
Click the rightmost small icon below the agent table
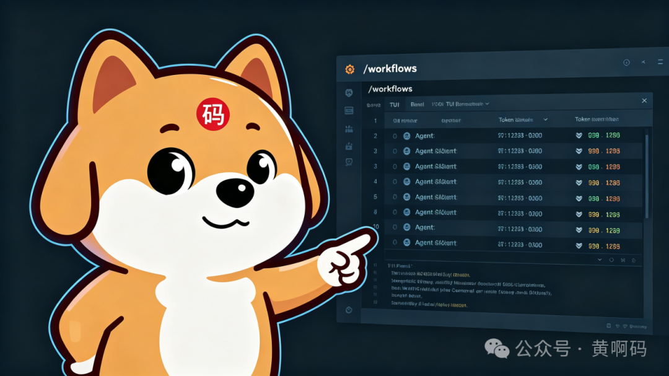tap(634, 260)
